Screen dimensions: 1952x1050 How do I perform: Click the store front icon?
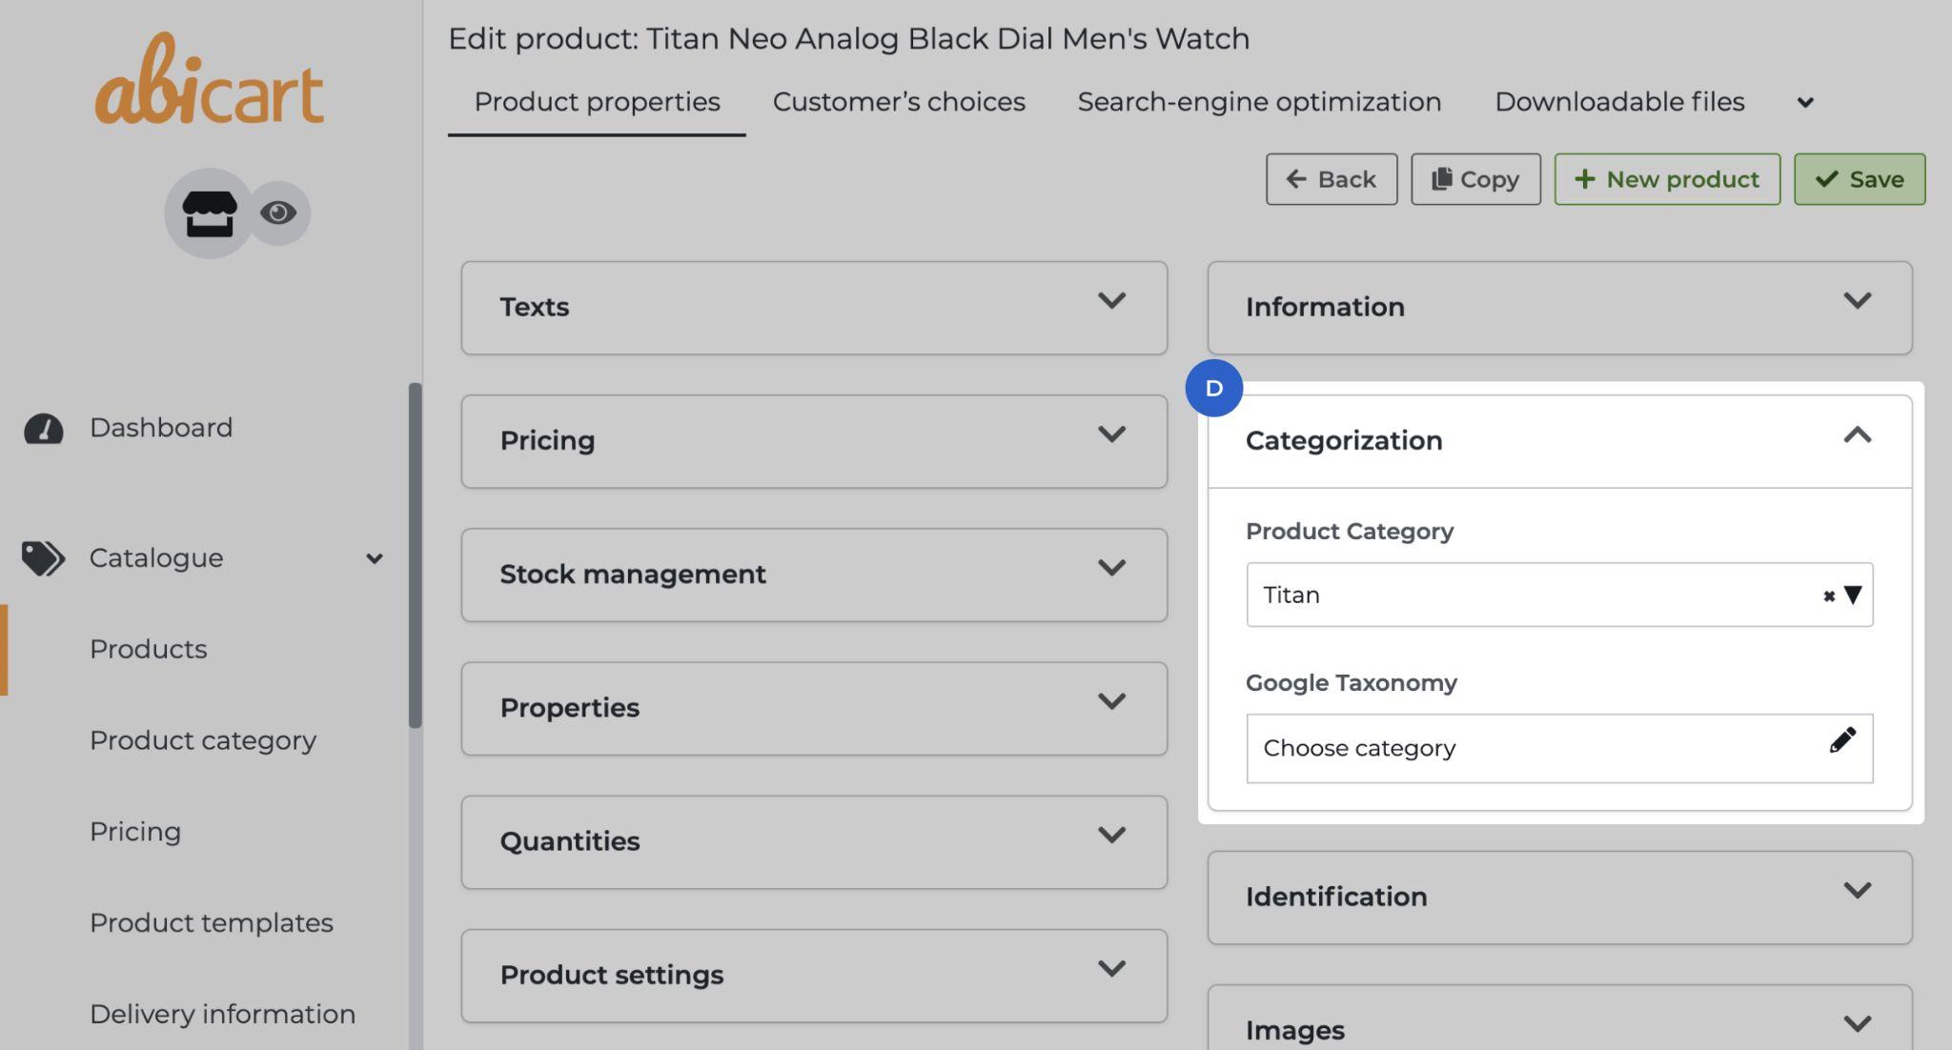[x=209, y=212]
